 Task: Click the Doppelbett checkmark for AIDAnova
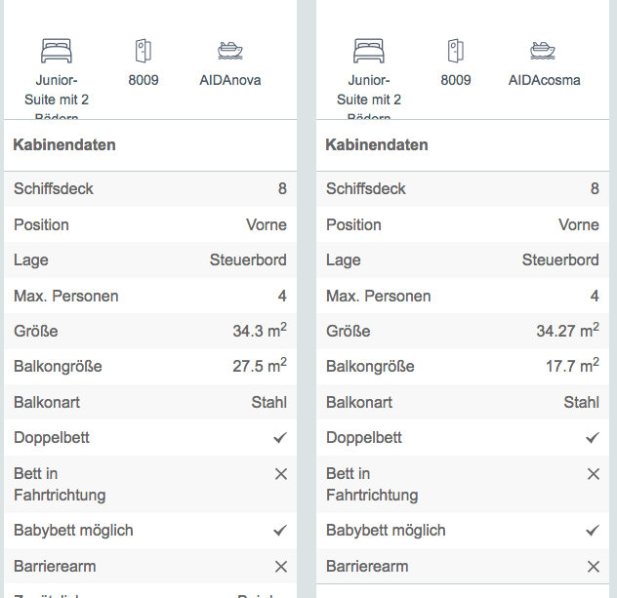click(x=280, y=438)
